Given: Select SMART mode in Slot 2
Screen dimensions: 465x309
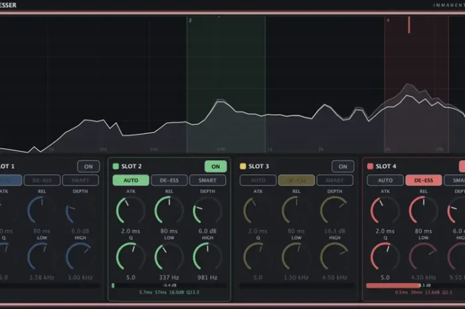Looking at the screenshot, I should (207, 180).
